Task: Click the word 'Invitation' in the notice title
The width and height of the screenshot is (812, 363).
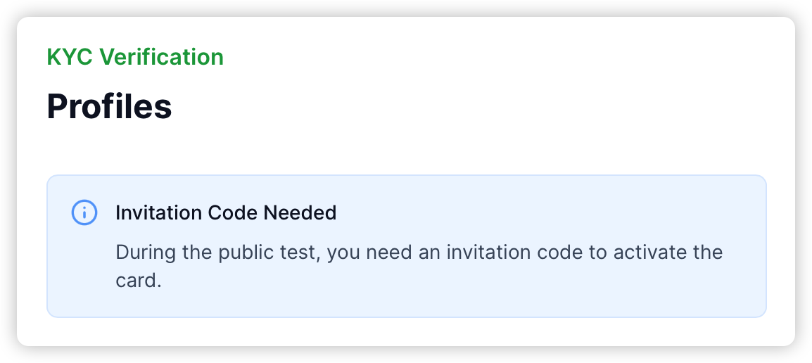Action: pos(159,212)
